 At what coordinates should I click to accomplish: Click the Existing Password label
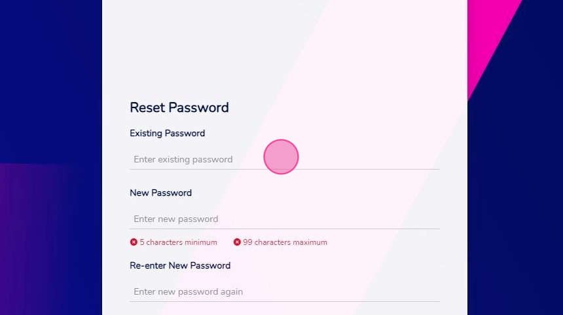168,133
